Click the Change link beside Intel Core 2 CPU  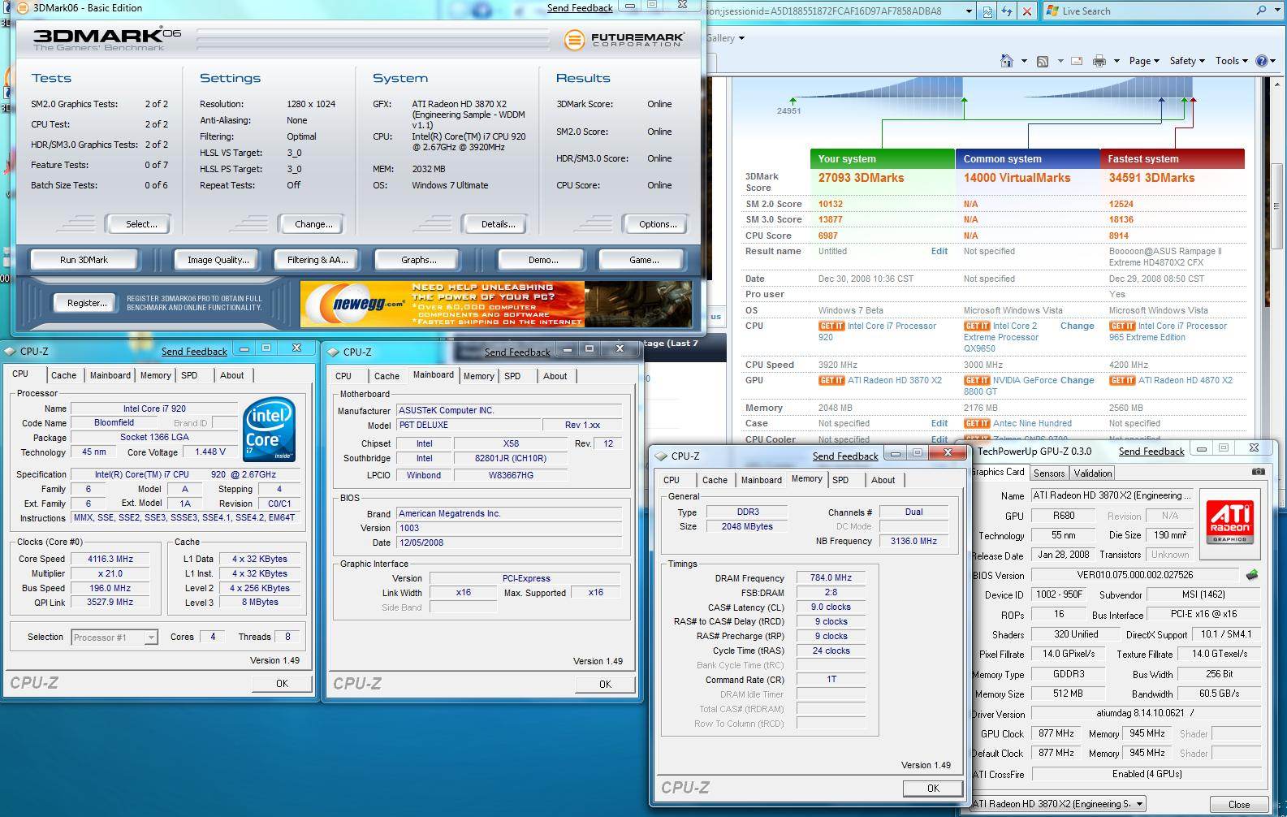point(1078,326)
